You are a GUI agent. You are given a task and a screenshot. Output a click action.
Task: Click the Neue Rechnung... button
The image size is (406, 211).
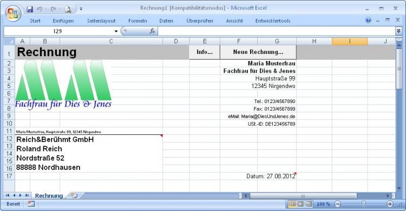click(258, 52)
